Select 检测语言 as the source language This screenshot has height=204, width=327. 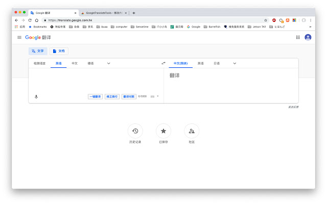tap(40, 63)
